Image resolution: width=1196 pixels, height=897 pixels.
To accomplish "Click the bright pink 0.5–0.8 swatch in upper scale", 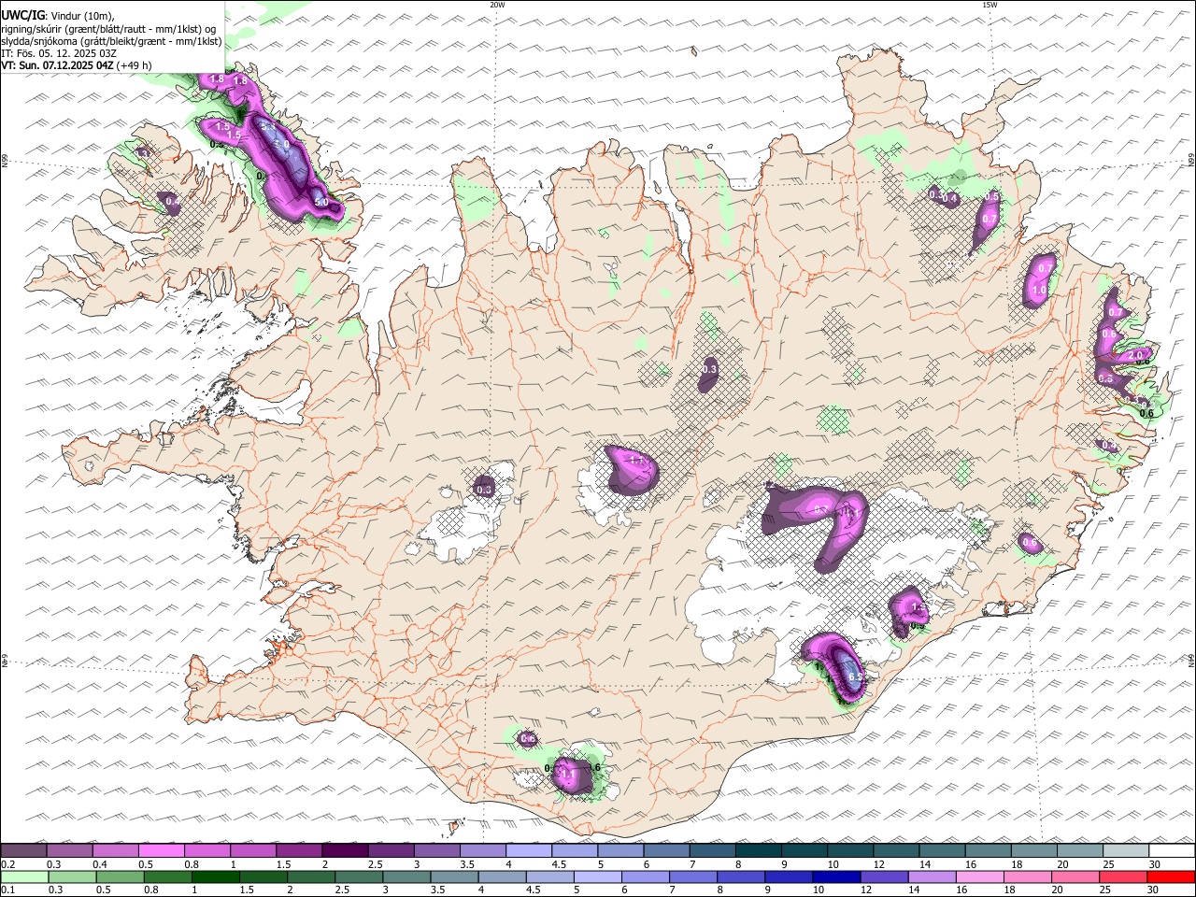I will [162, 851].
